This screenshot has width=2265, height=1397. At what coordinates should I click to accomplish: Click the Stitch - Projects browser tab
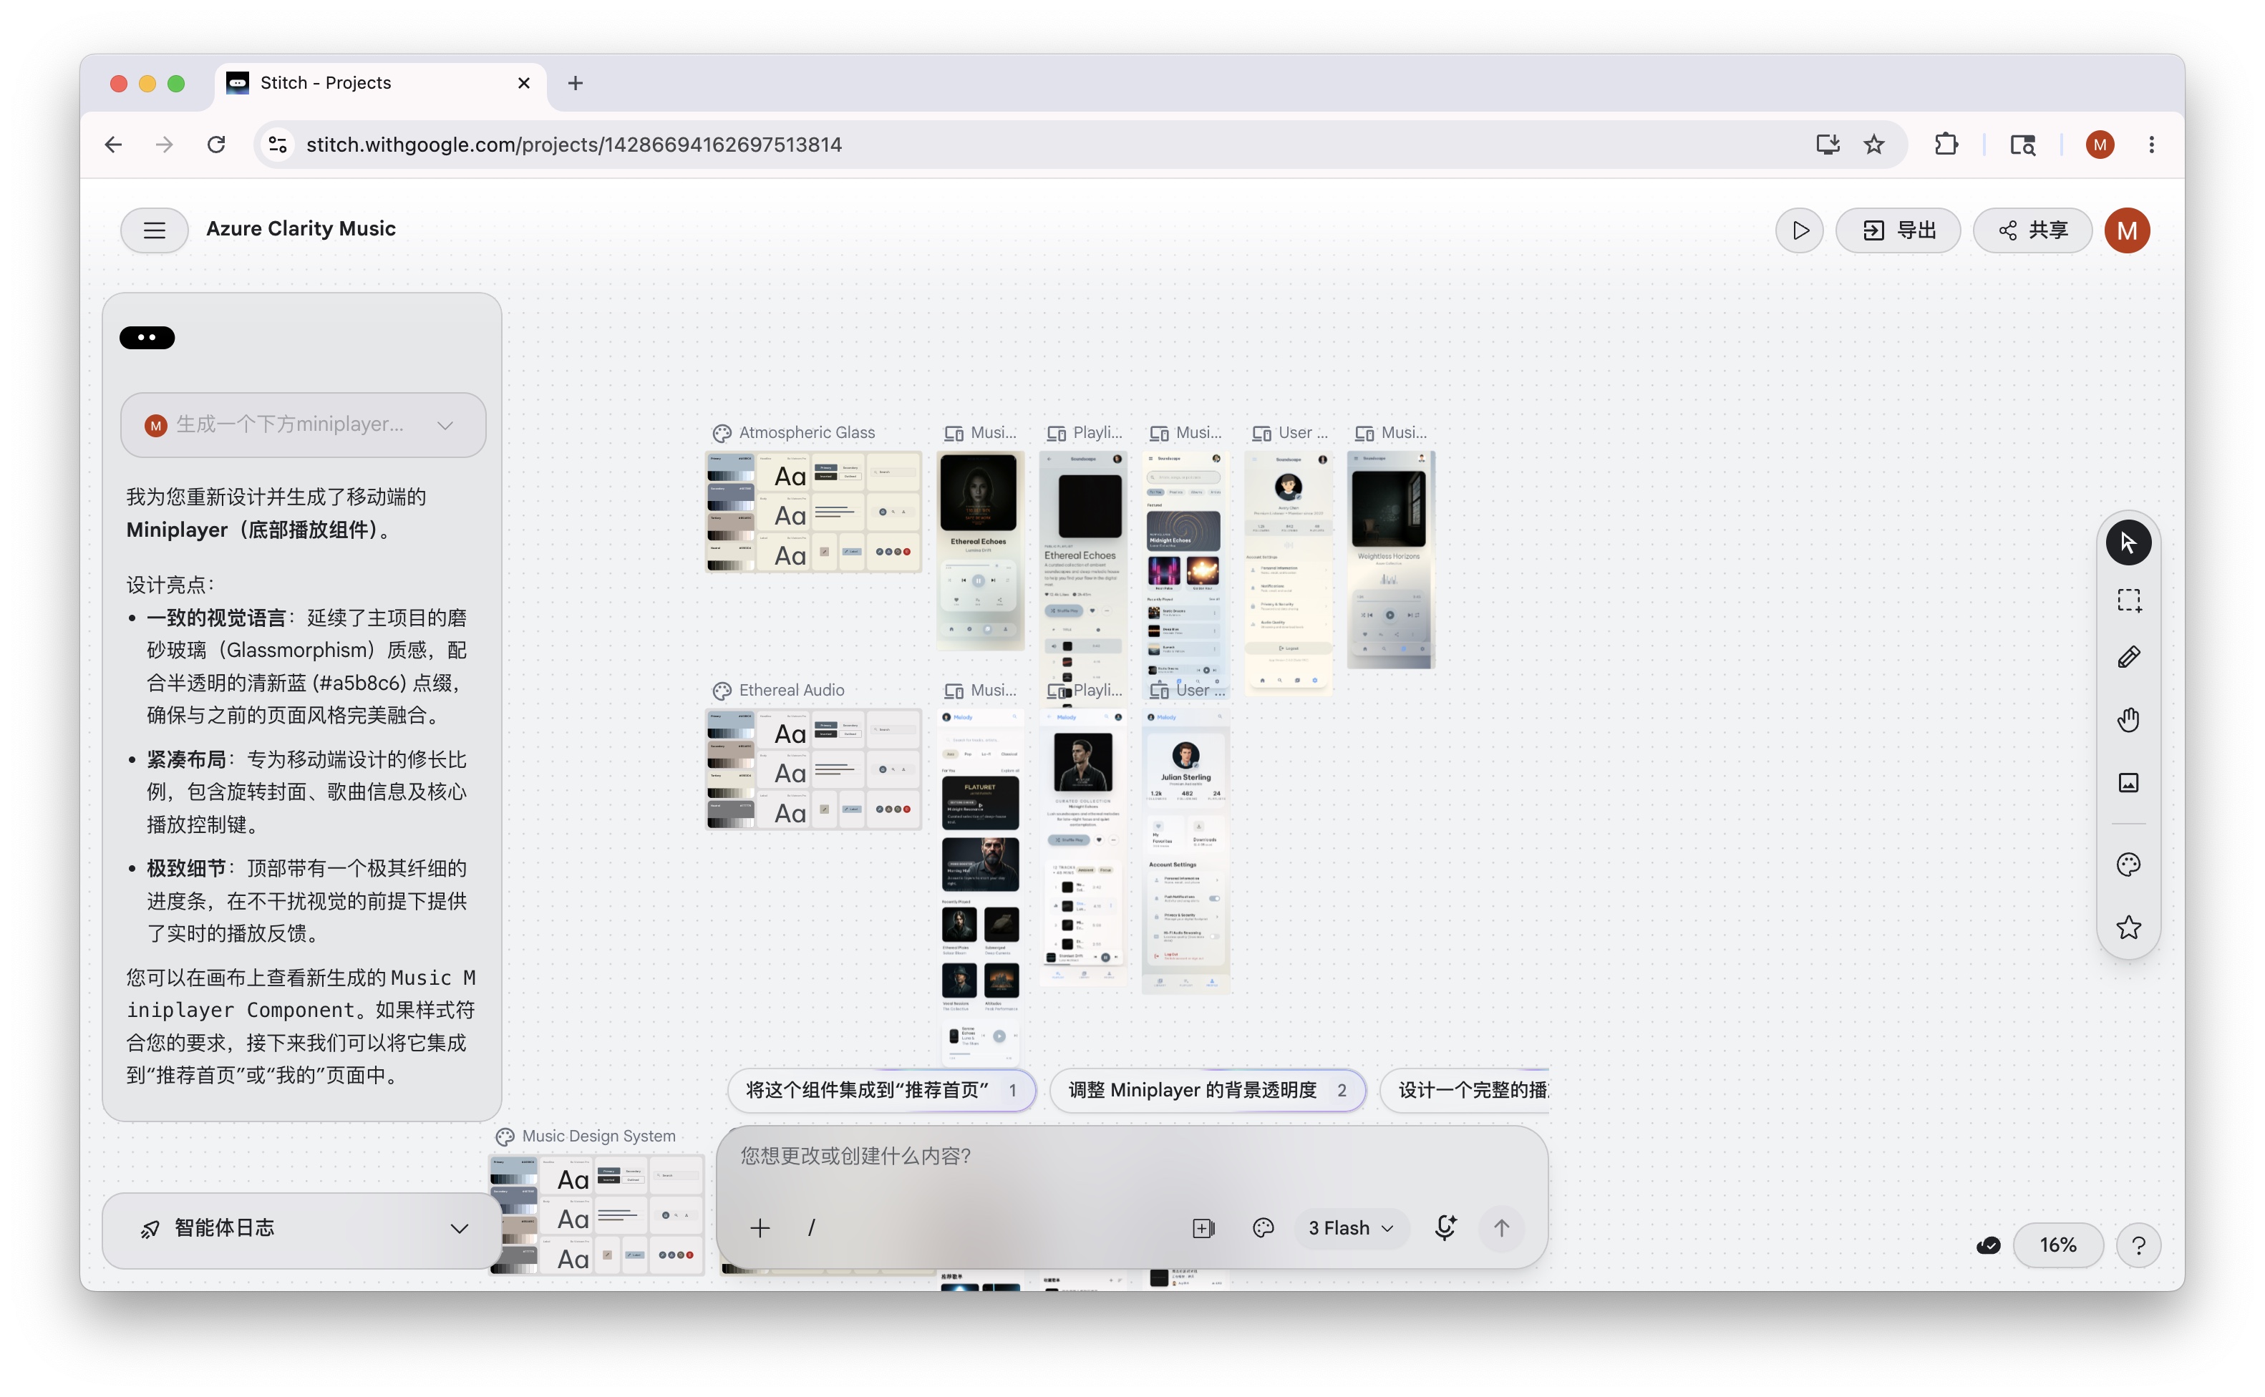[x=379, y=83]
